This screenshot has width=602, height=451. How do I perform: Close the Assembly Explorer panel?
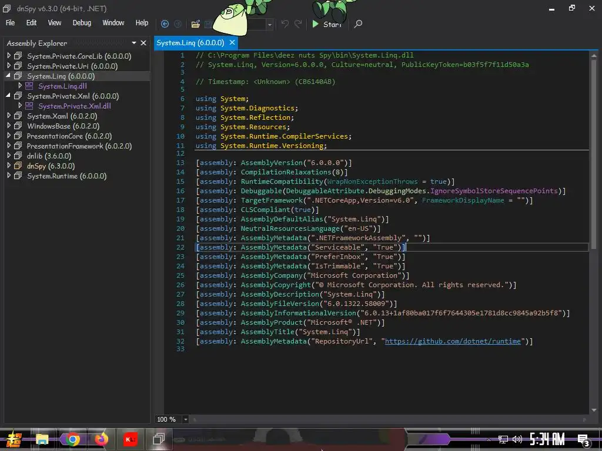click(143, 43)
